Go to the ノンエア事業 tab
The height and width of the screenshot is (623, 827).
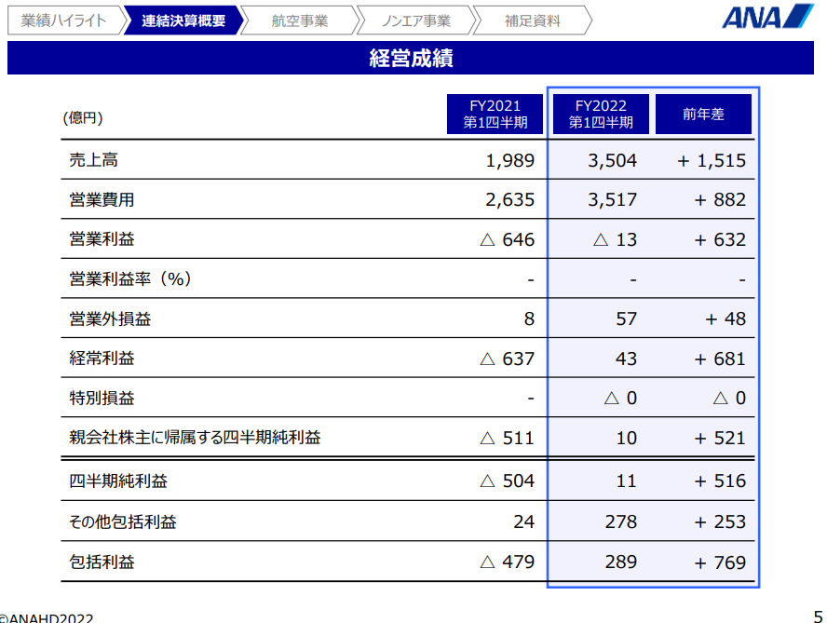point(415,20)
